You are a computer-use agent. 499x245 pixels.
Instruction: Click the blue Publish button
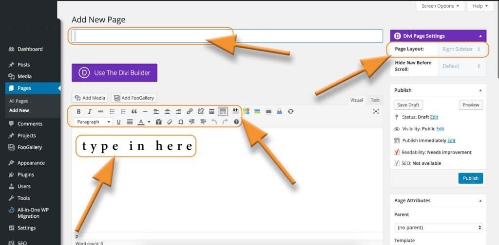click(470, 178)
